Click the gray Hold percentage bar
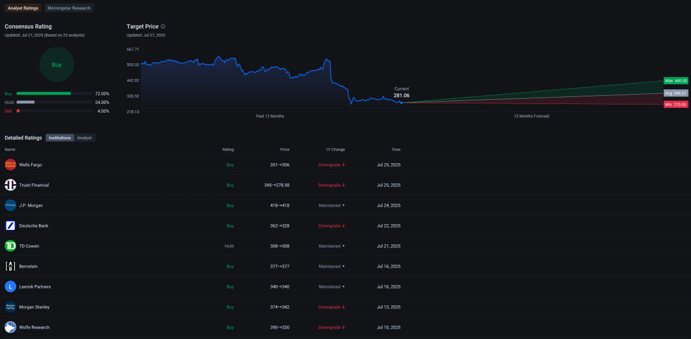This screenshot has height=339, width=691. (x=26, y=102)
